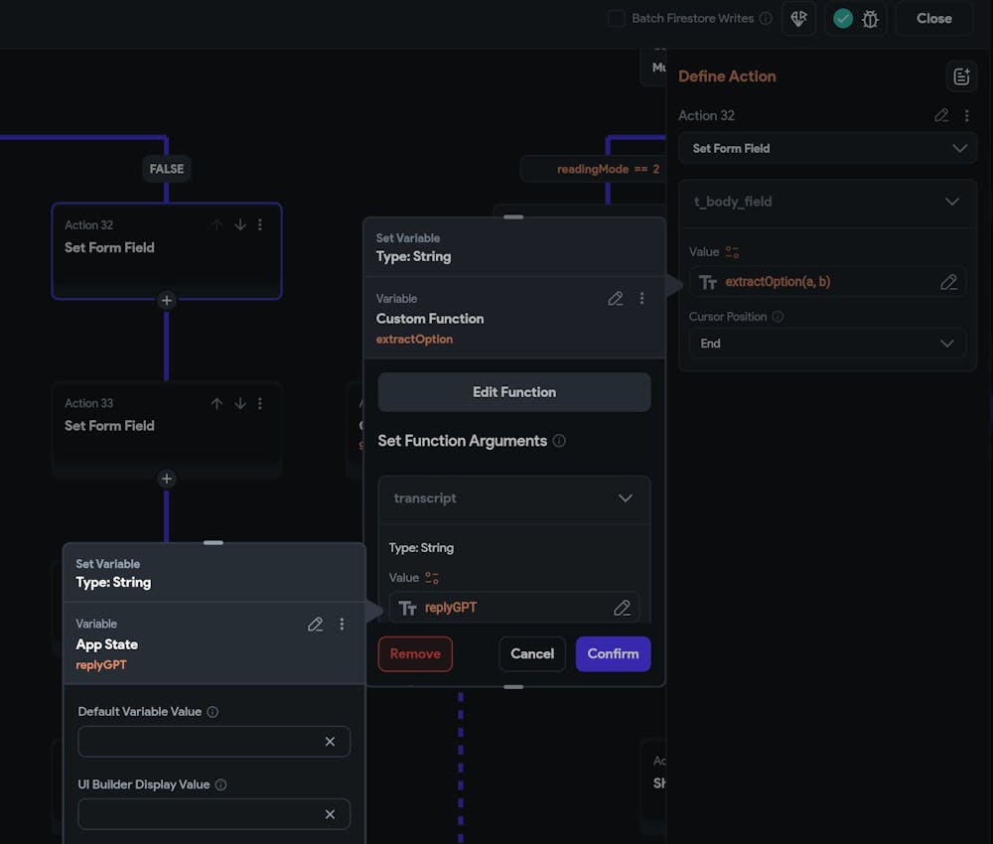Show Default Variable Value info tooltip
993x844 pixels.
point(213,712)
